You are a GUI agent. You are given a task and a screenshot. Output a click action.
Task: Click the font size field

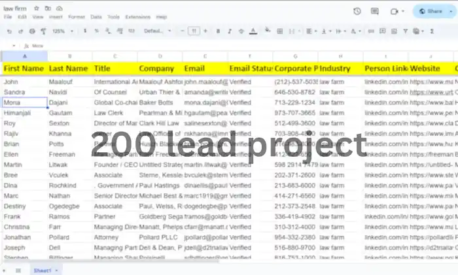click(x=194, y=31)
